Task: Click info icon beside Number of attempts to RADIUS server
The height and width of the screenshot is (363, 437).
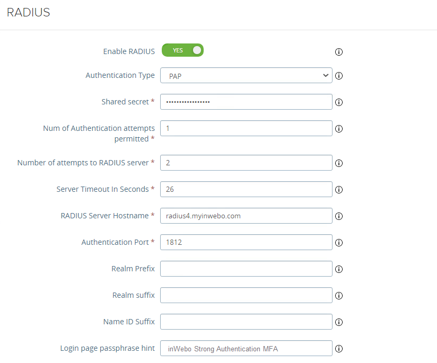Action: click(338, 163)
